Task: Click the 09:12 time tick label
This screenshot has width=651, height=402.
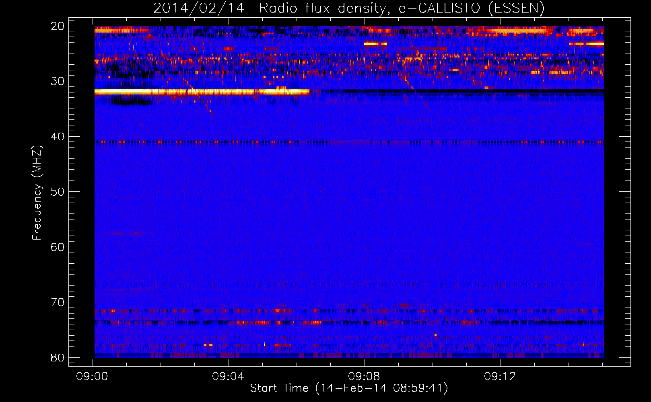Action: (500, 376)
